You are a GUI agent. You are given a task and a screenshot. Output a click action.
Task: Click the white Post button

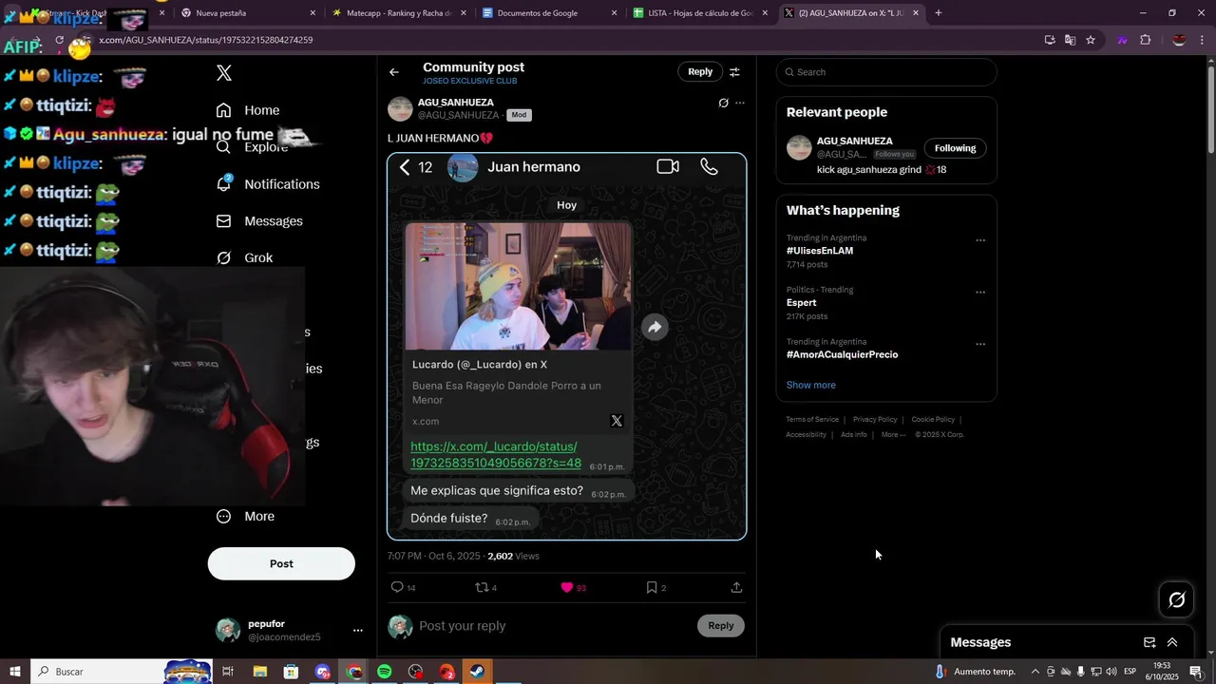(281, 563)
